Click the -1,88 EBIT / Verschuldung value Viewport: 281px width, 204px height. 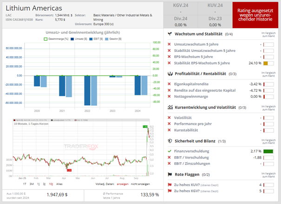point(257,158)
